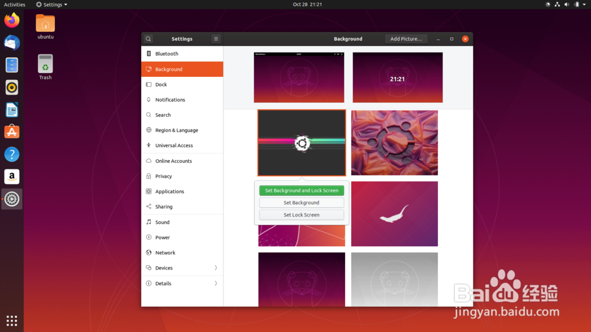Image resolution: width=591 pixels, height=332 pixels.
Task: Open the Search settings panel
Action: tap(182, 115)
